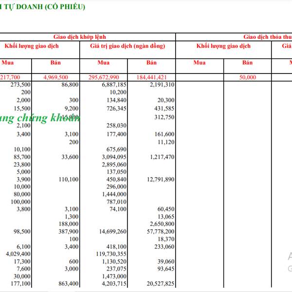Select the cell 9,200
The width and height of the screenshot is (292, 292).
(x=72, y=109)
